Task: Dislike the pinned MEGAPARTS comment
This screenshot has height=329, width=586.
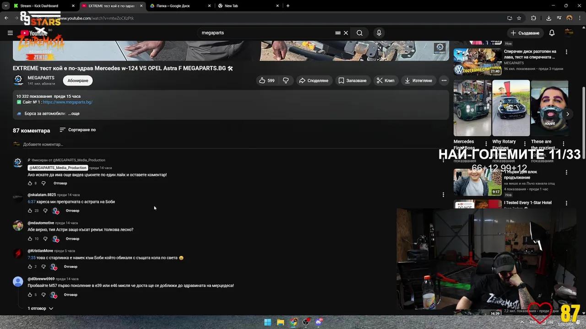Action: click(43, 183)
